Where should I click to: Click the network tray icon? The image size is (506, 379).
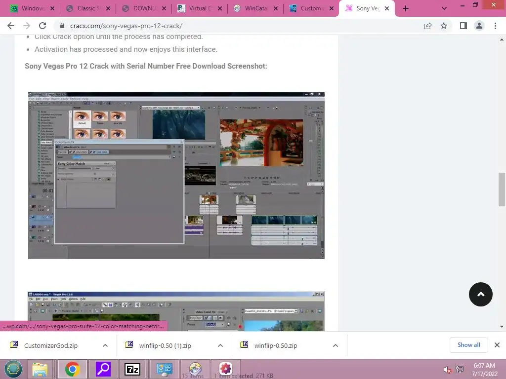[x=460, y=370]
